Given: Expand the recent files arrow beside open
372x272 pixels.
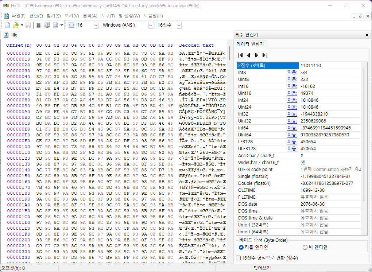Looking at the screenshot, I should [x=22, y=25].
